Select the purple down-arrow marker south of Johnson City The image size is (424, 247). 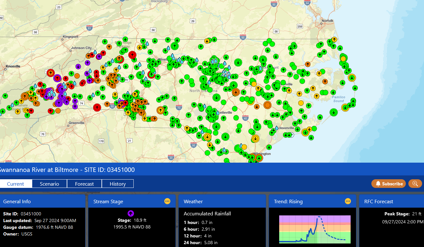[x=78, y=66]
